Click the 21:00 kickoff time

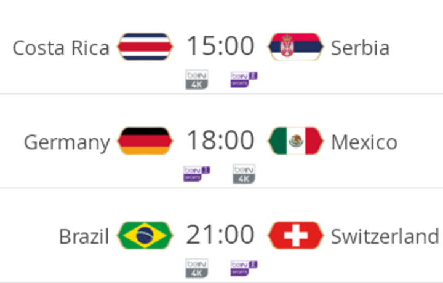click(220, 235)
